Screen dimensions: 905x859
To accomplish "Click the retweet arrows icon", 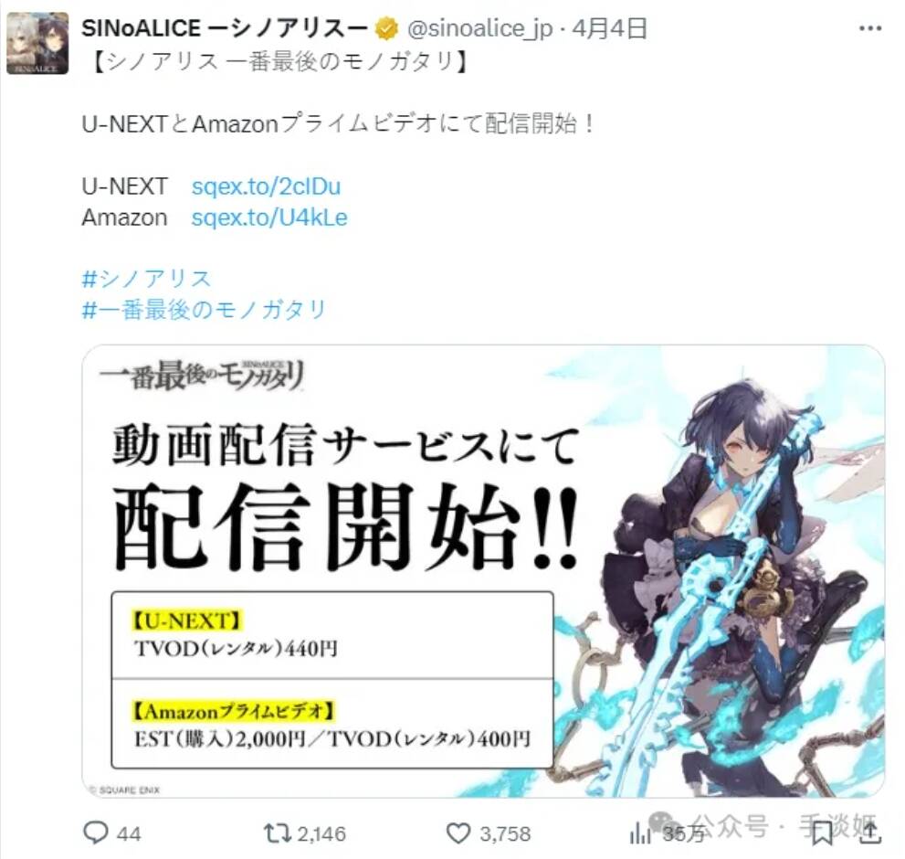I will (278, 833).
